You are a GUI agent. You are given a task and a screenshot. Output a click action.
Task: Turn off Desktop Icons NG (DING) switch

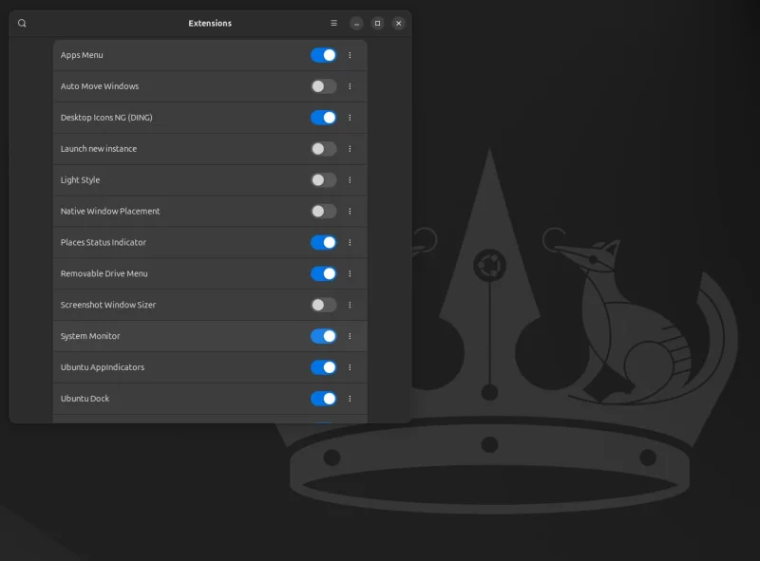pyautogui.click(x=324, y=118)
